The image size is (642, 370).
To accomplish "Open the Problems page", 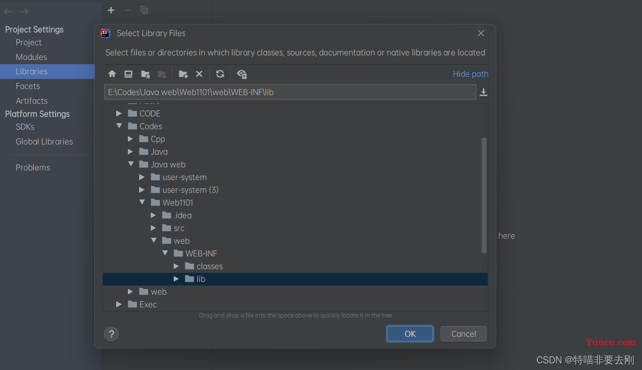I will point(33,167).
